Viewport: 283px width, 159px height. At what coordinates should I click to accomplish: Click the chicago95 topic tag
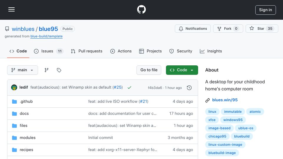click(x=217, y=136)
